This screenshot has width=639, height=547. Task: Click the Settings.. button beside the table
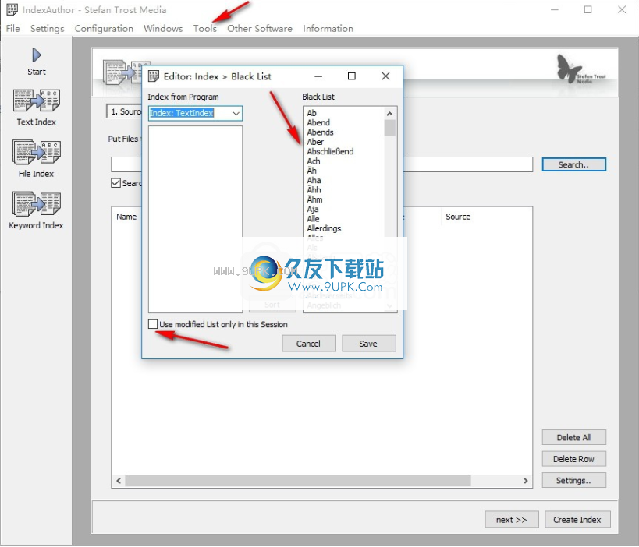(573, 480)
